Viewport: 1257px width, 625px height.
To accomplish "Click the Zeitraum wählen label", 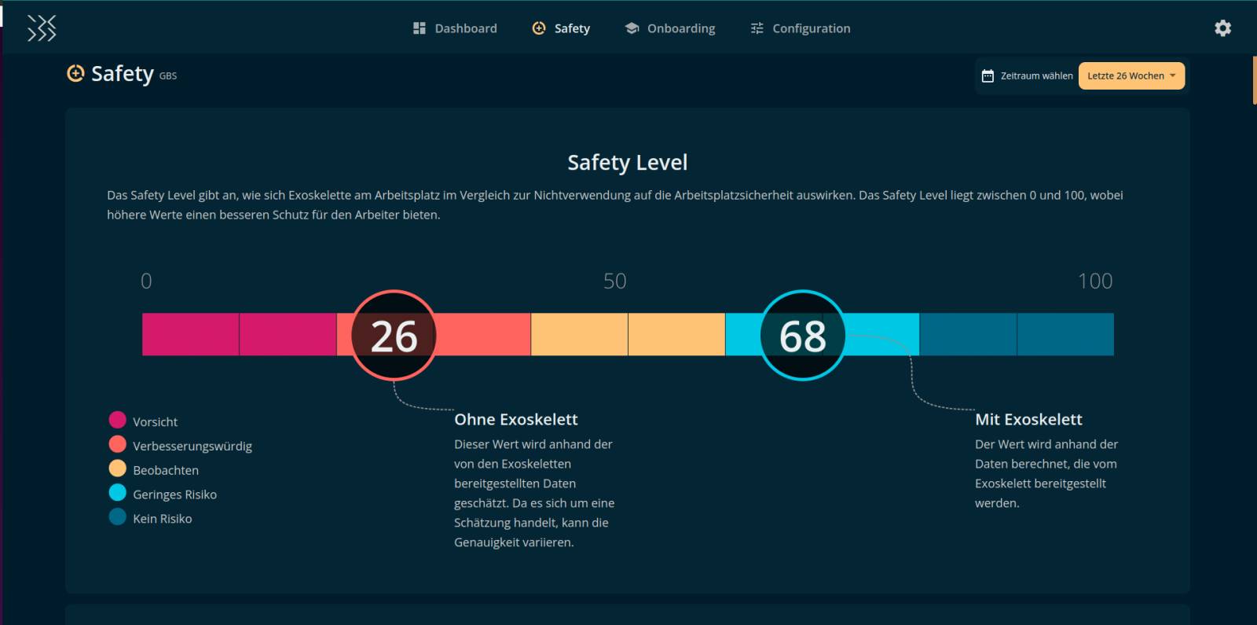I will [1036, 76].
